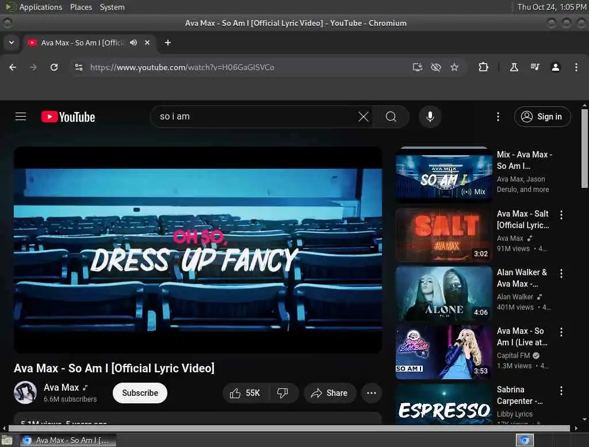Open the Extensions puzzle icon
This screenshot has width=589, height=447.
483,67
